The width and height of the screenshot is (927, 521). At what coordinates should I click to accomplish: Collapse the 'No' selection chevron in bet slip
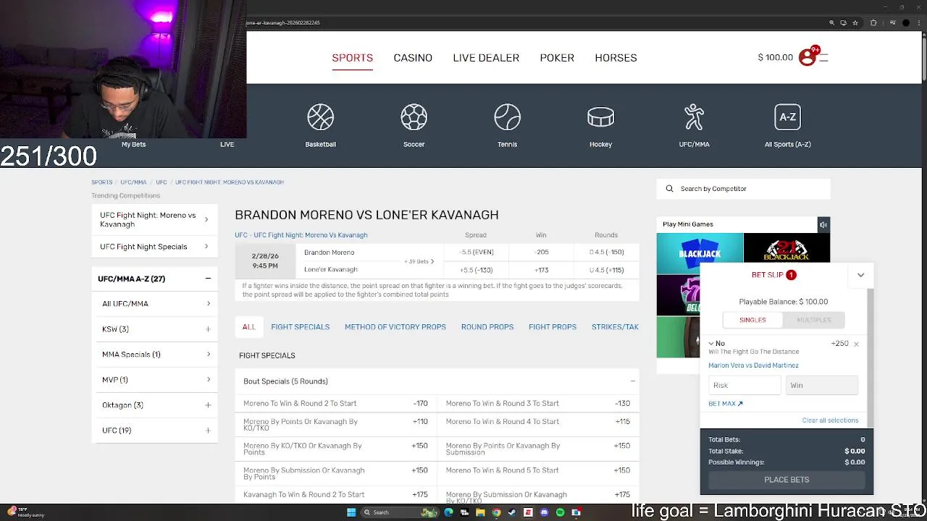point(711,344)
